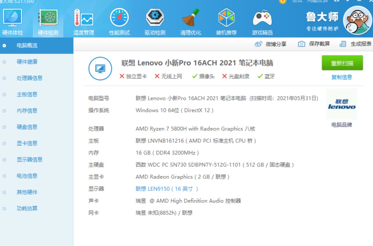This screenshot has width=373, height=246.
Task: Click the monitor icon next to the computer title
Action: click(100, 69)
